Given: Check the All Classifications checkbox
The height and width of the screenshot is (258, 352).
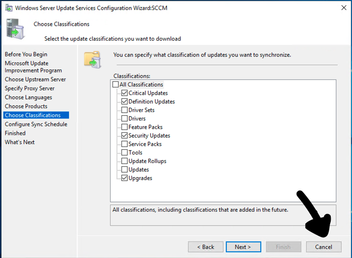Looking at the screenshot, I should click(x=116, y=85).
